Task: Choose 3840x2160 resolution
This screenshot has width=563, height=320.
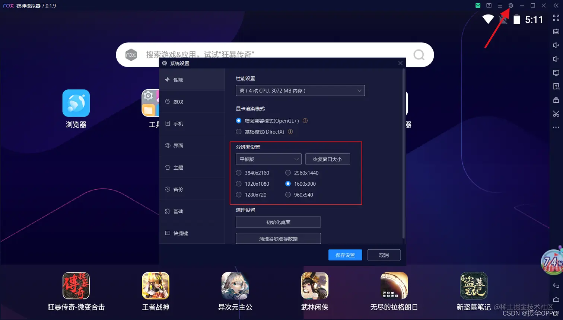Action: [239, 173]
